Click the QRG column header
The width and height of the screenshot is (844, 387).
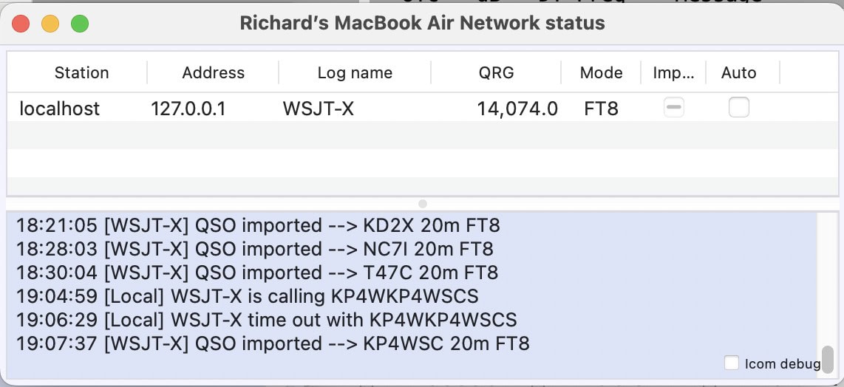[496, 72]
